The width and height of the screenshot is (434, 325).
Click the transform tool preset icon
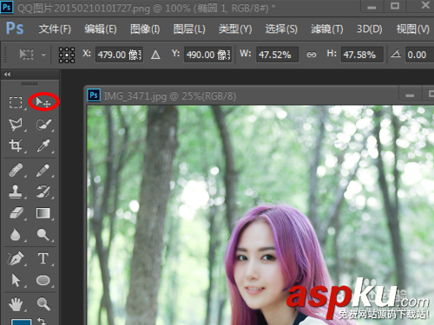click(x=26, y=55)
